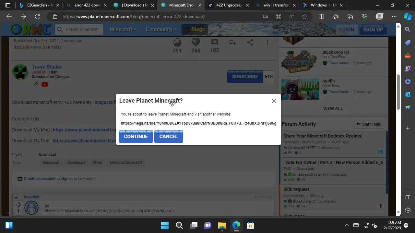Screen dimensions: 415x233
Task: Open File Explorer from taskbar
Action: (x=222, y=225)
